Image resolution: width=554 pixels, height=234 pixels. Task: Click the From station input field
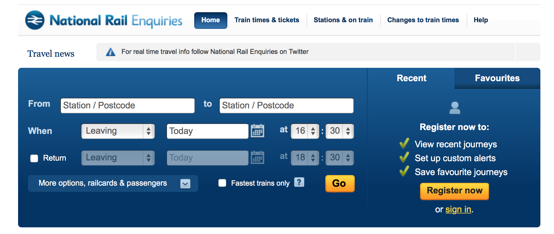click(x=128, y=106)
